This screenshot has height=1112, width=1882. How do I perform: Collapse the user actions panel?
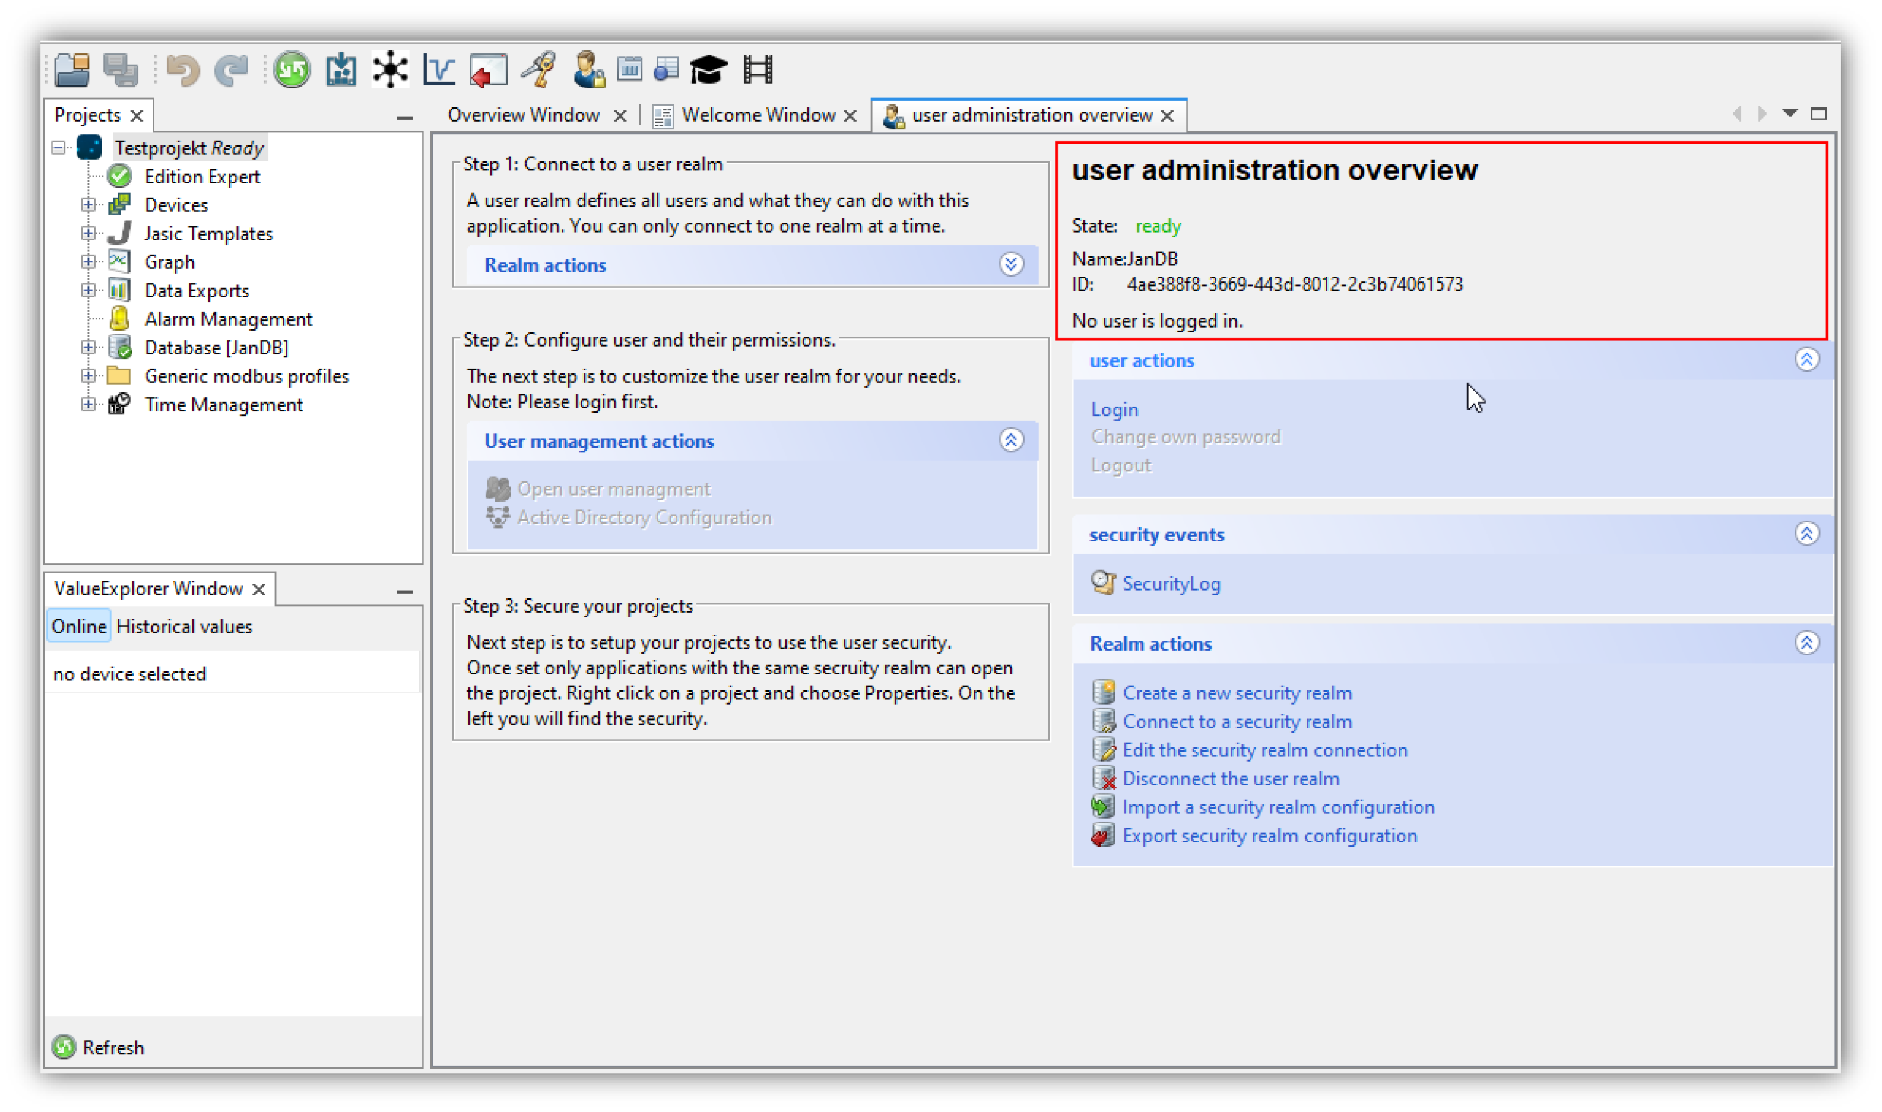tap(1808, 360)
